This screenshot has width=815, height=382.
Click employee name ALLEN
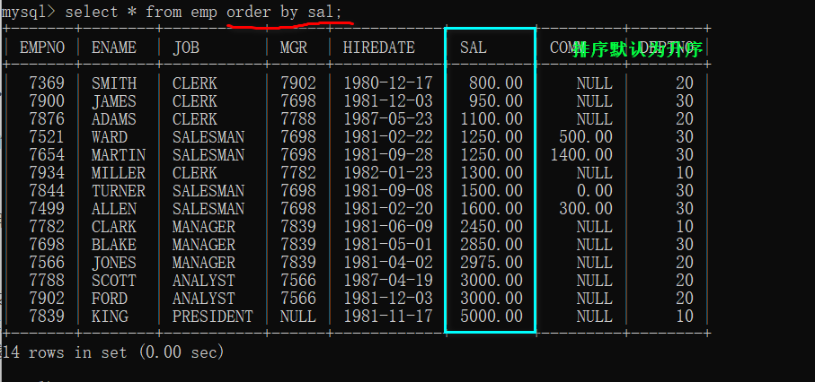point(114,209)
